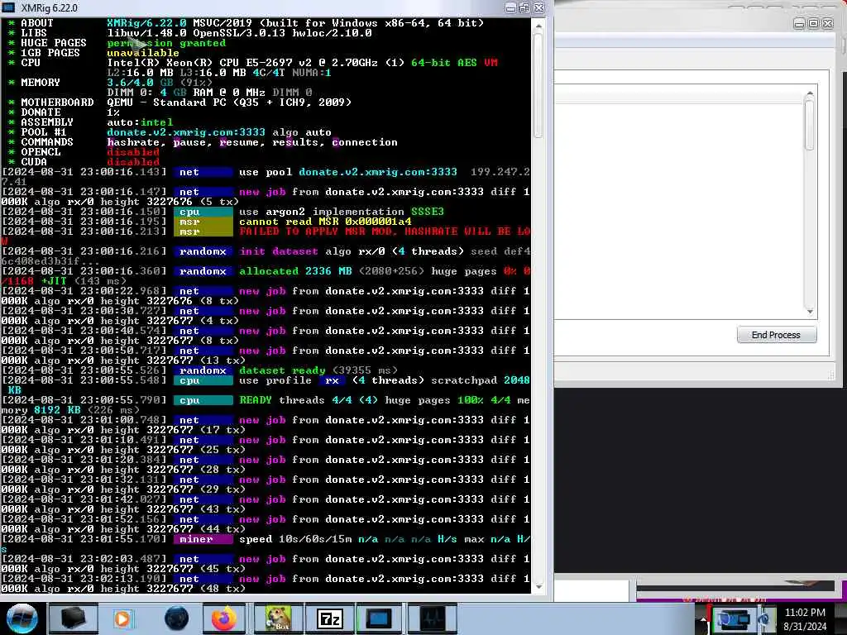Image resolution: width=847 pixels, height=635 pixels.
Task: Click 'hashrate' in the COMMANDS row
Action: point(133,142)
